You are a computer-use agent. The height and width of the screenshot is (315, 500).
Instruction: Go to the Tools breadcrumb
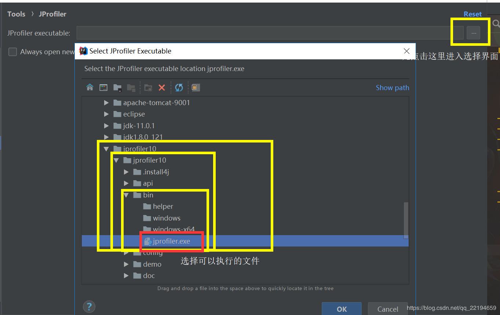[16, 14]
